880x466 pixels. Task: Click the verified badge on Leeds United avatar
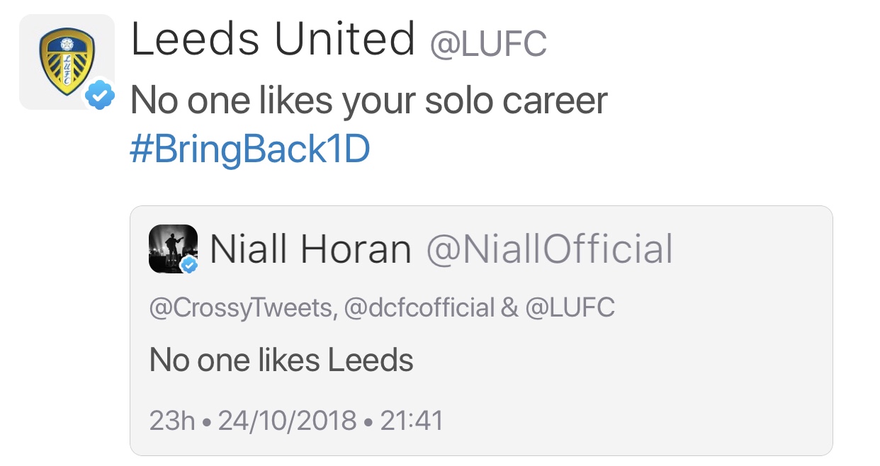pos(101,96)
